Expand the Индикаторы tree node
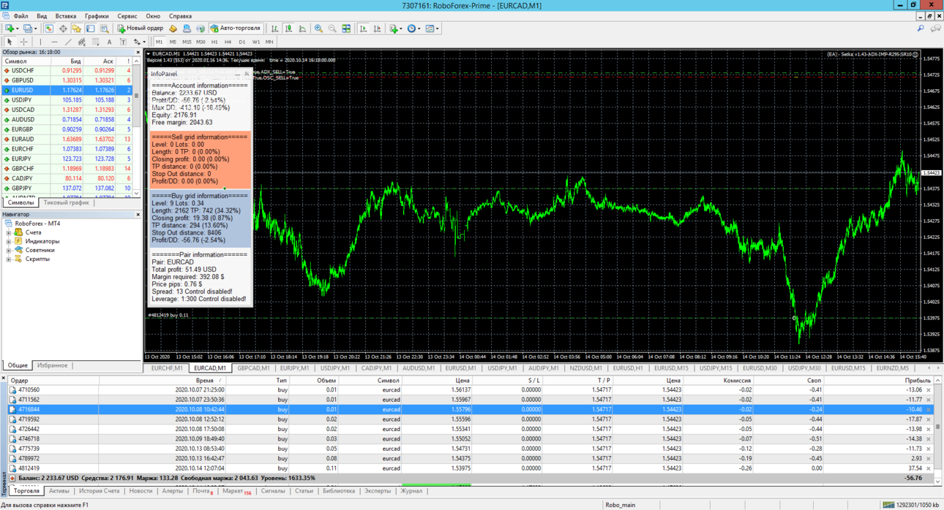 tap(9, 241)
